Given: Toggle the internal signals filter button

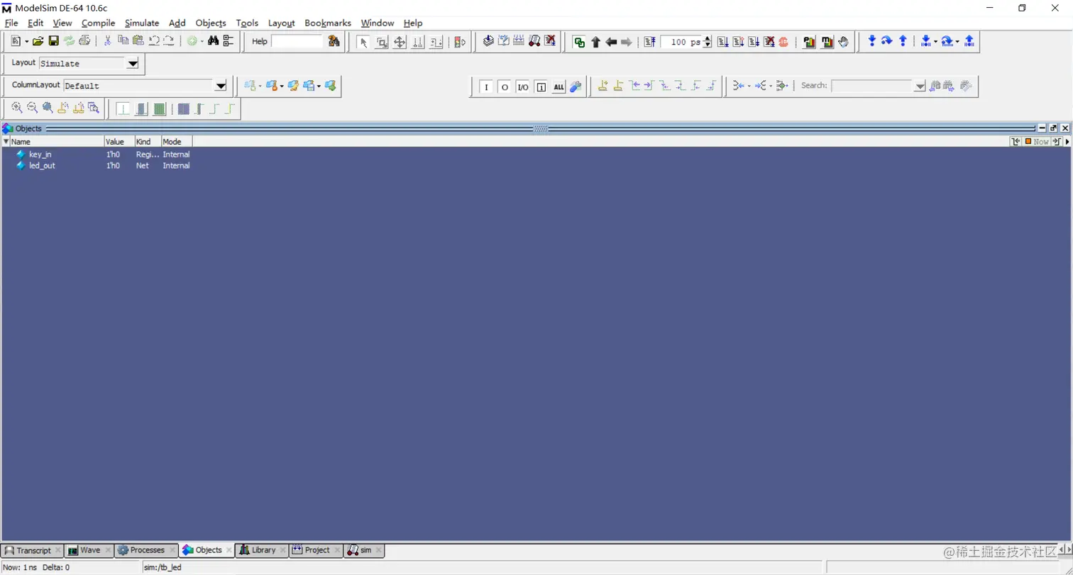Looking at the screenshot, I should [x=541, y=87].
